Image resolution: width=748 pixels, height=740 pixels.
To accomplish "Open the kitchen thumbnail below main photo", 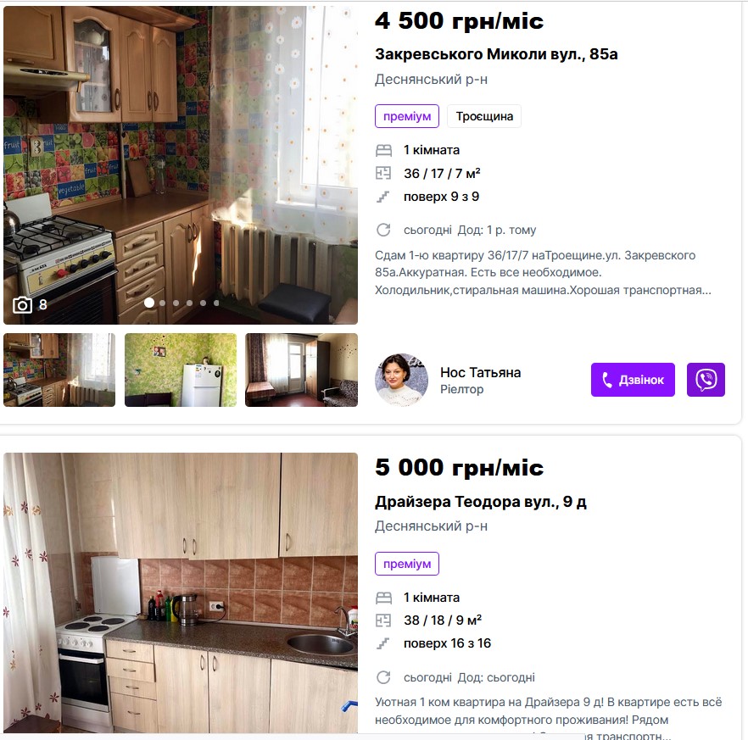I will click(59, 370).
